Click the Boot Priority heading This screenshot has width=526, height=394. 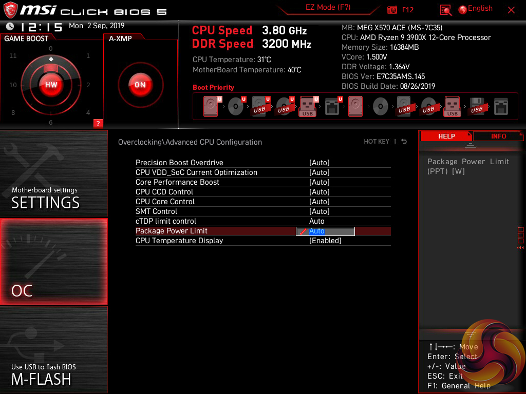click(213, 87)
